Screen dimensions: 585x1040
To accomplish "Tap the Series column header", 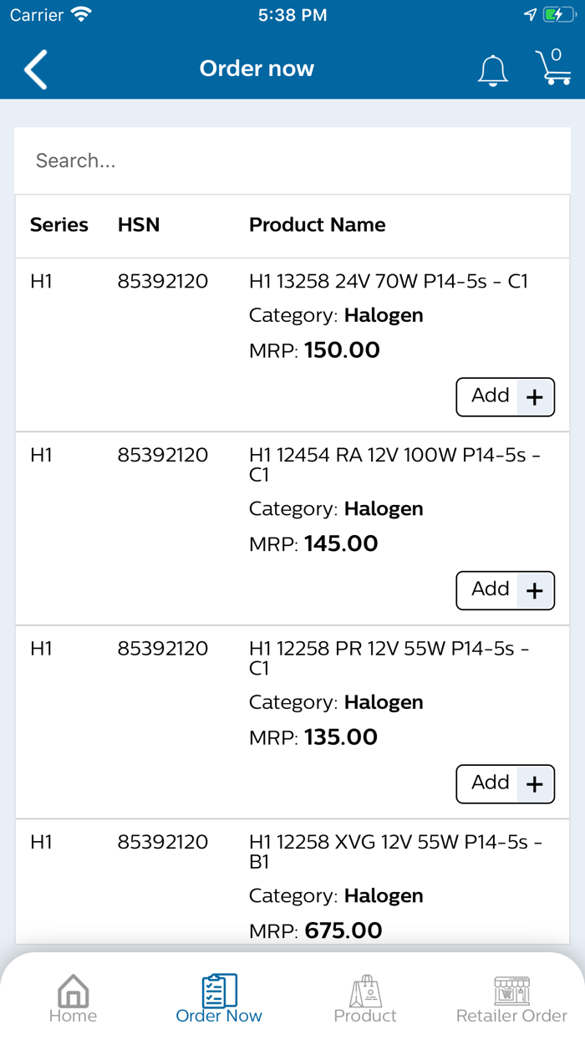I will pos(58,225).
